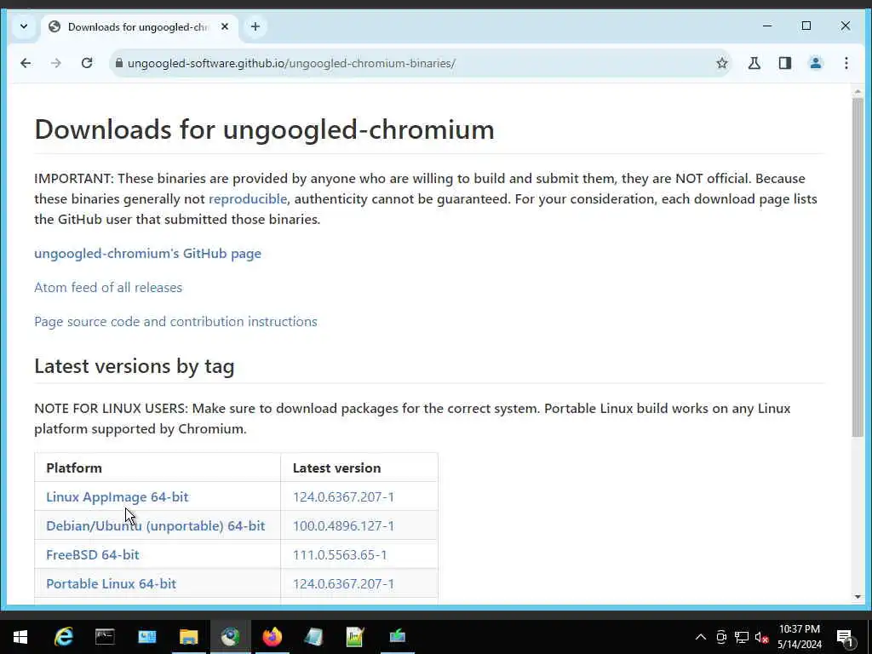Open the profile avatar menu

pos(815,63)
